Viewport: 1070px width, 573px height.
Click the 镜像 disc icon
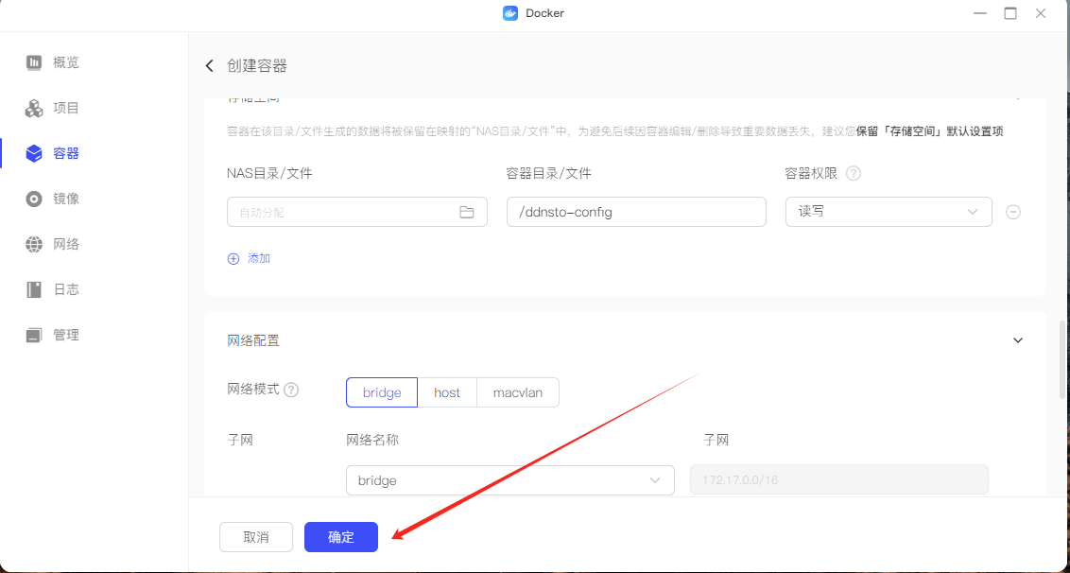[34, 199]
